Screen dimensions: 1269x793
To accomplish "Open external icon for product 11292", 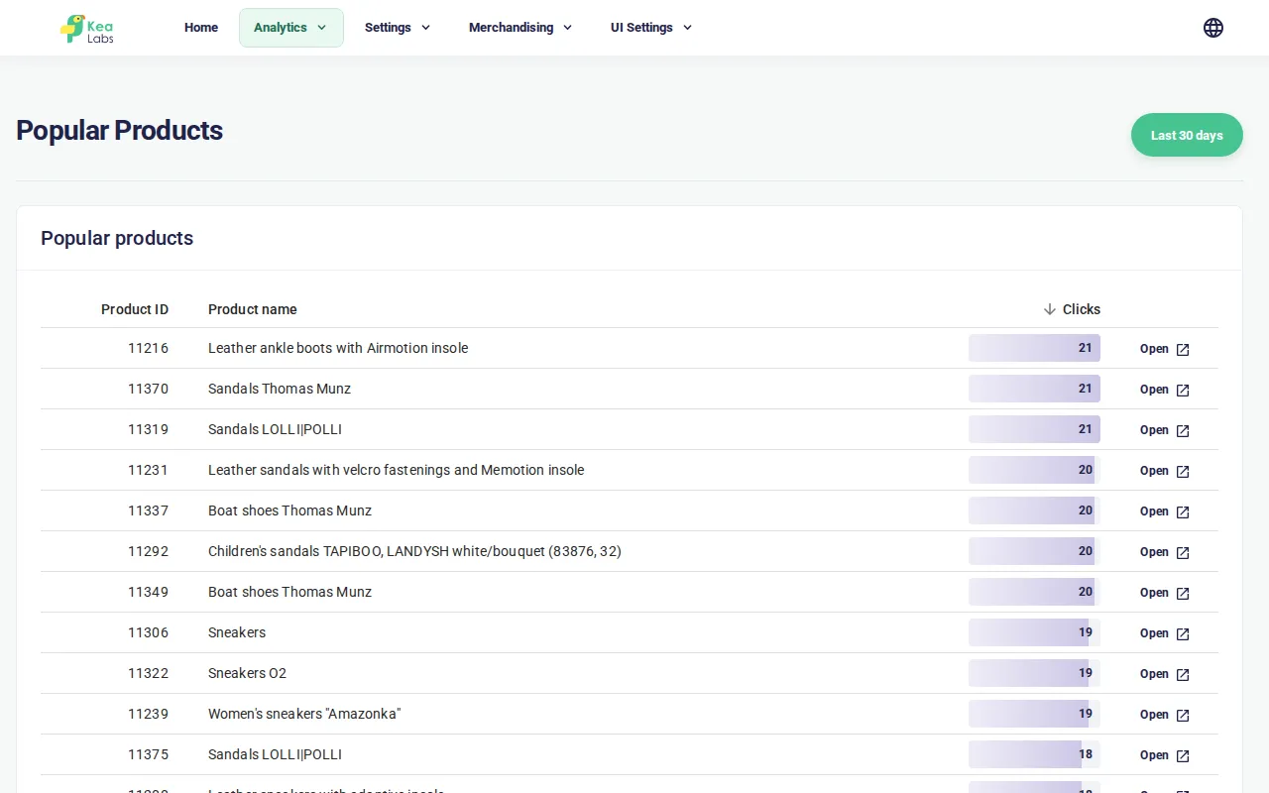I will click(1183, 552).
